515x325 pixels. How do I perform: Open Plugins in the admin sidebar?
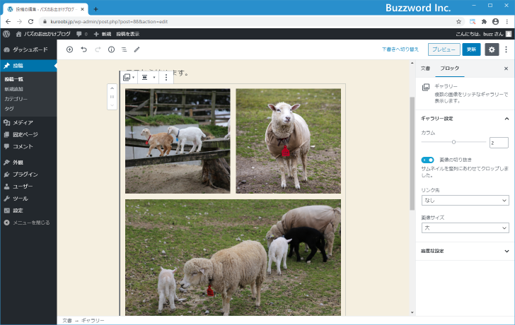(25, 174)
